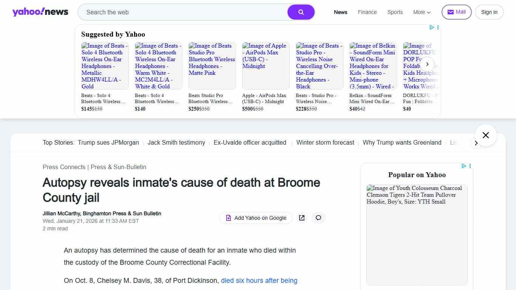Viewport: 516px width, 290px height.
Task: Open the More navigation dropdown
Action: (422, 12)
